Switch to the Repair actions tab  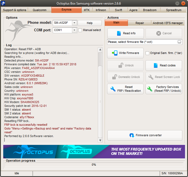pyautogui.click(x=140, y=23)
